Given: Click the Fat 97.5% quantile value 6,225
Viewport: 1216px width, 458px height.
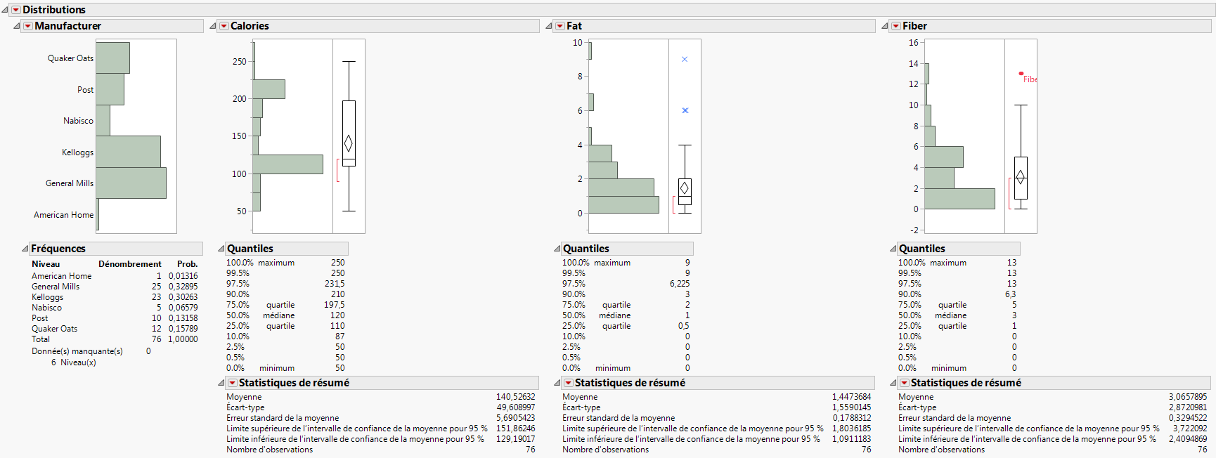Looking at the screenshot, I should tap(680, 284).
